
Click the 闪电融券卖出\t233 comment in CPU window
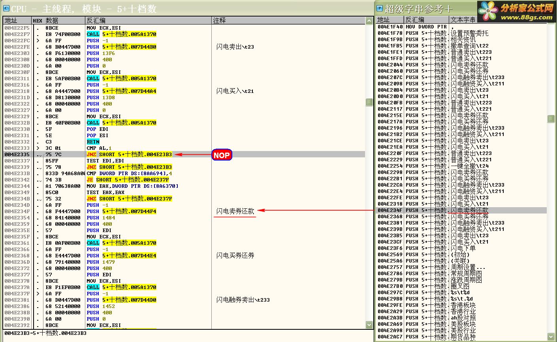coord(243,300)
